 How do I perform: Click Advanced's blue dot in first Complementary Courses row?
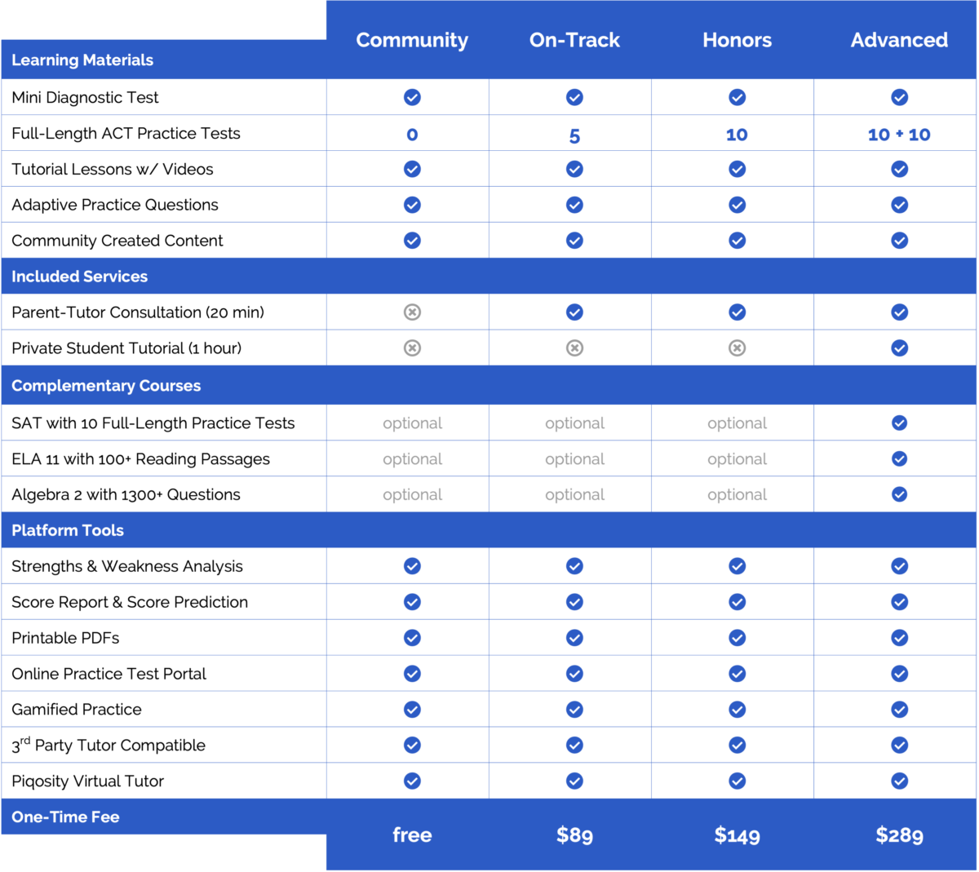[x=899, y=423]
